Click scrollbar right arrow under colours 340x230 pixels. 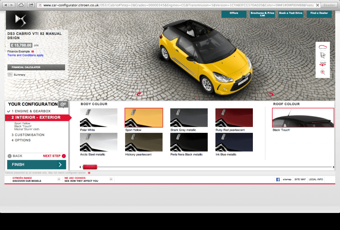click(x=334, y=167)
